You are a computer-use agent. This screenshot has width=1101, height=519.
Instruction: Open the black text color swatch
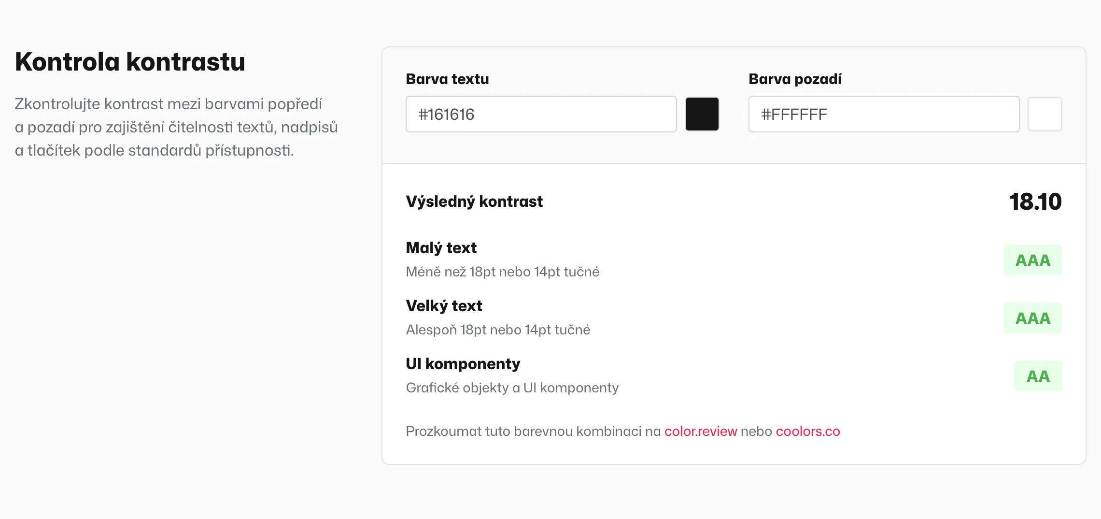702,114
